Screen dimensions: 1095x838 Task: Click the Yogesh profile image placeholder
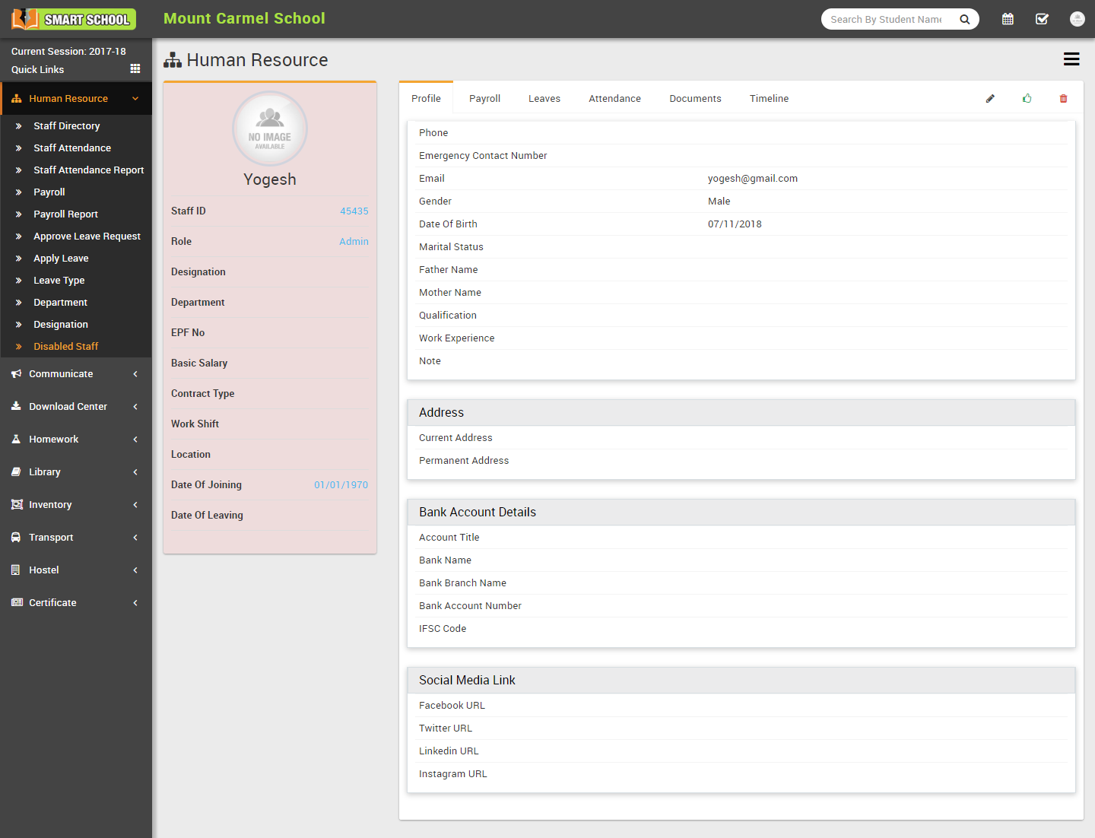point(270,129)
